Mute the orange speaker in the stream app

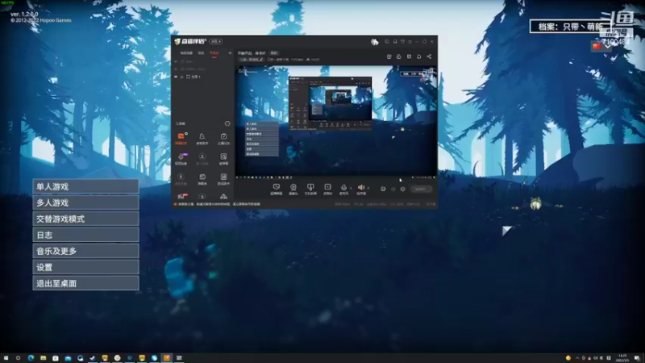(361, 189)
